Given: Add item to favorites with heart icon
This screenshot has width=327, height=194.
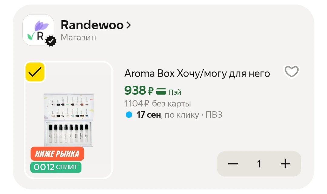Looking at the screenshot, I should (x=292, y=72).
